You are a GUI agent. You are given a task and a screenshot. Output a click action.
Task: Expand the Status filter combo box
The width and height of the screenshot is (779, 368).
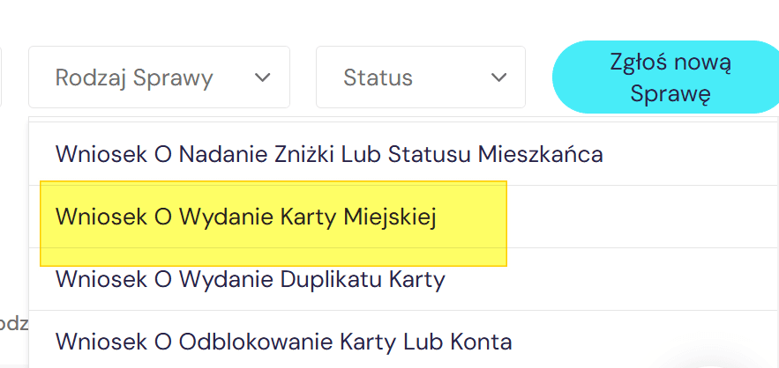coord(420,77)
